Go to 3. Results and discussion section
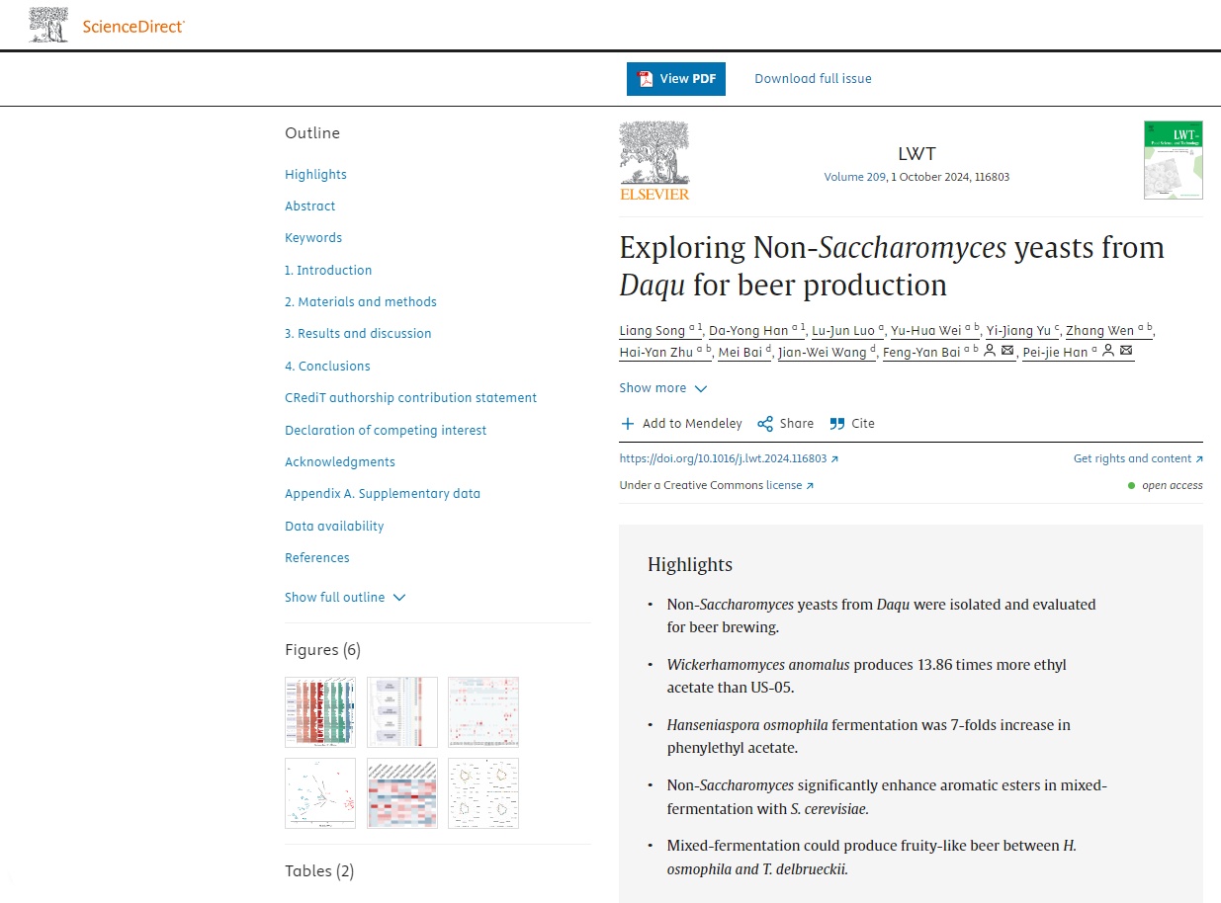This screenshot has width=1221, height=903. 358,334
